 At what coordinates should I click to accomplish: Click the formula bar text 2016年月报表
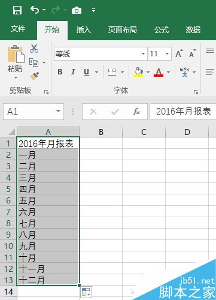click(184, 111)
